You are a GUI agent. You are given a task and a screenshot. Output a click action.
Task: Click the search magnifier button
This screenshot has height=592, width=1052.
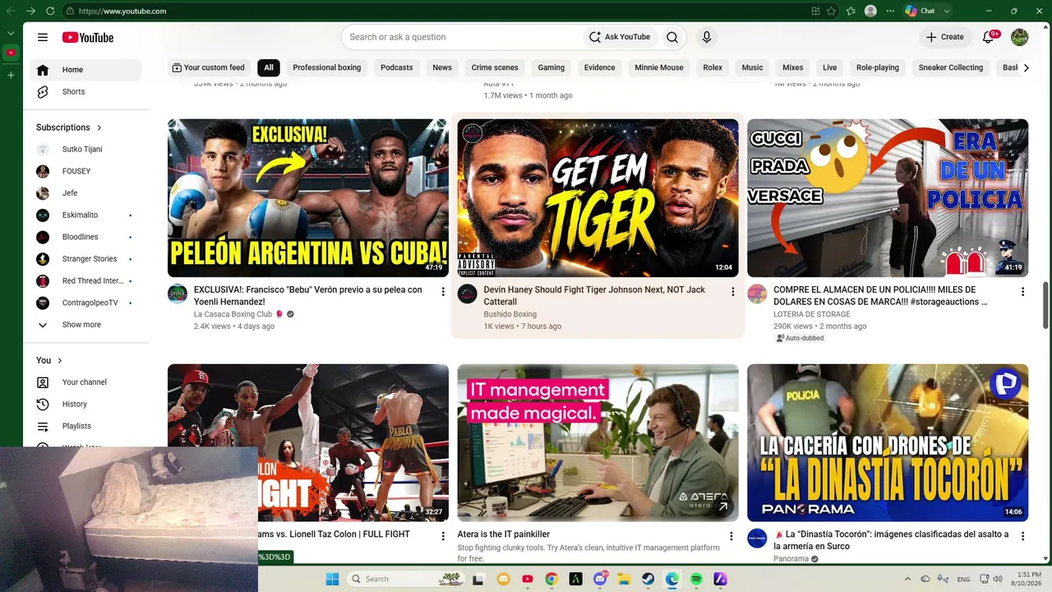pyautogui.click(x=672, y=37)
